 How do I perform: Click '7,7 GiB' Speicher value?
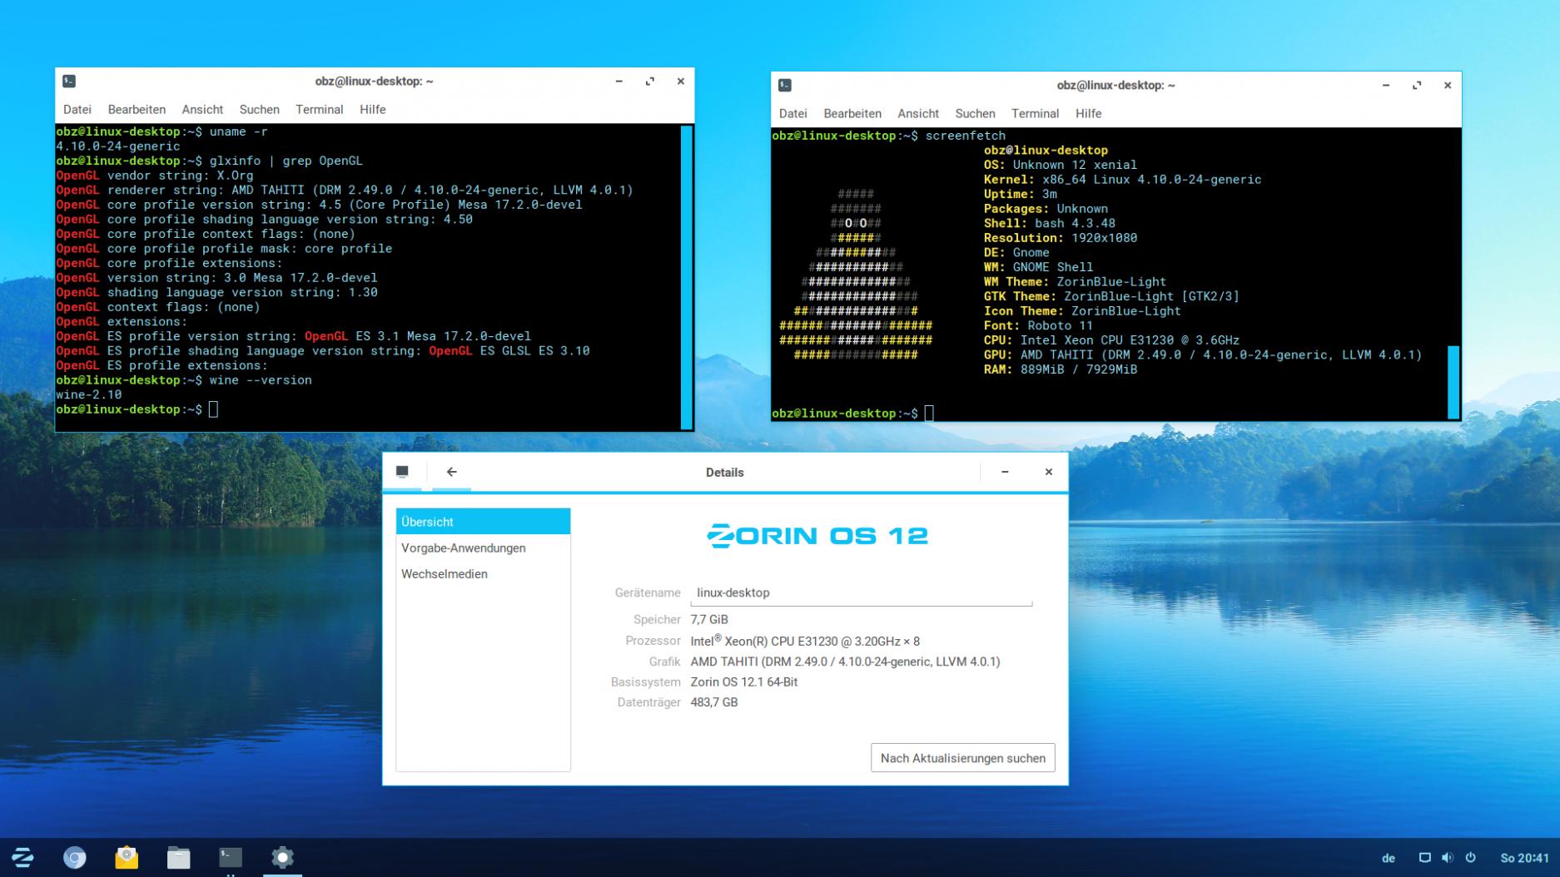(709, 620)
